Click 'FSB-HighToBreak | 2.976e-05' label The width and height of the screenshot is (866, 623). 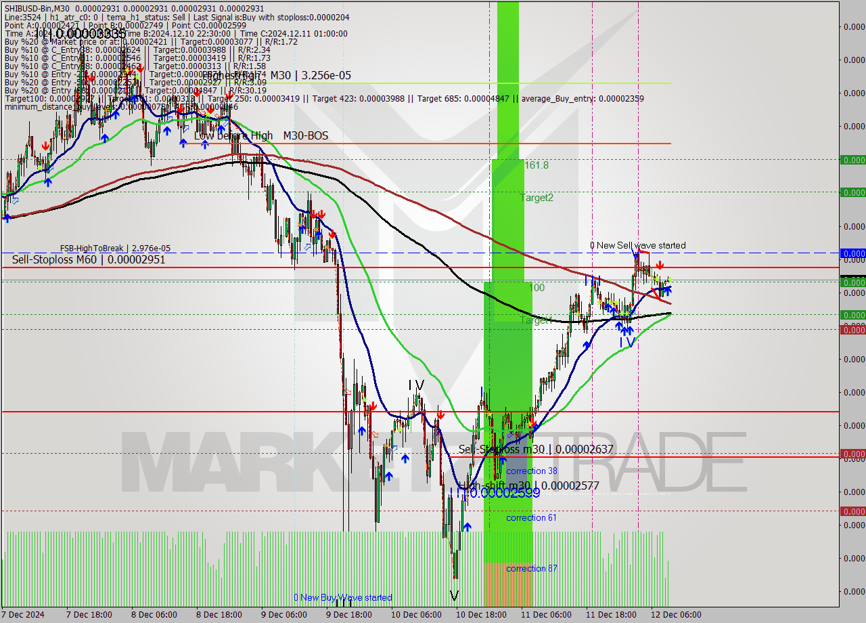click(115, 249)
